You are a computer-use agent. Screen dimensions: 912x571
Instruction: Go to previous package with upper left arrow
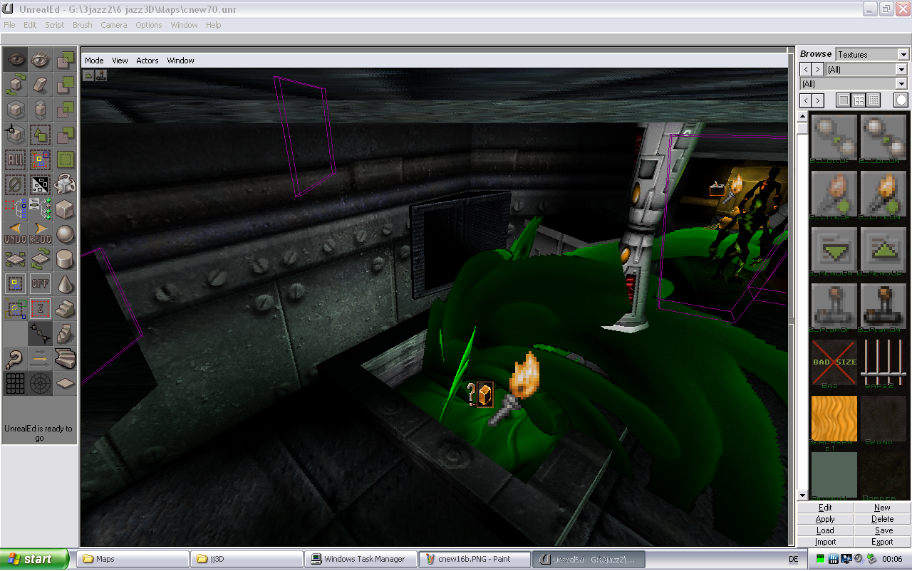(806, 70)
